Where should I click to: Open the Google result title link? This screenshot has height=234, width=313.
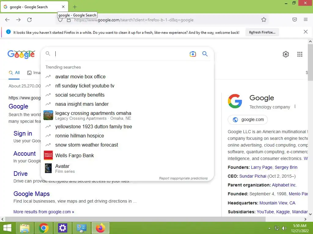coord(18,106)
